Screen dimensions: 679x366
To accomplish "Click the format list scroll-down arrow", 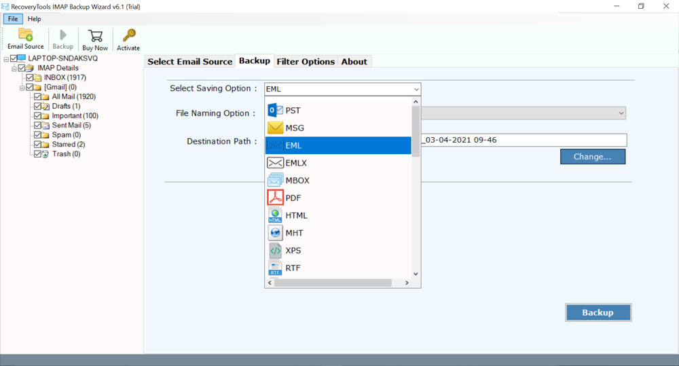I will point(416,274).
